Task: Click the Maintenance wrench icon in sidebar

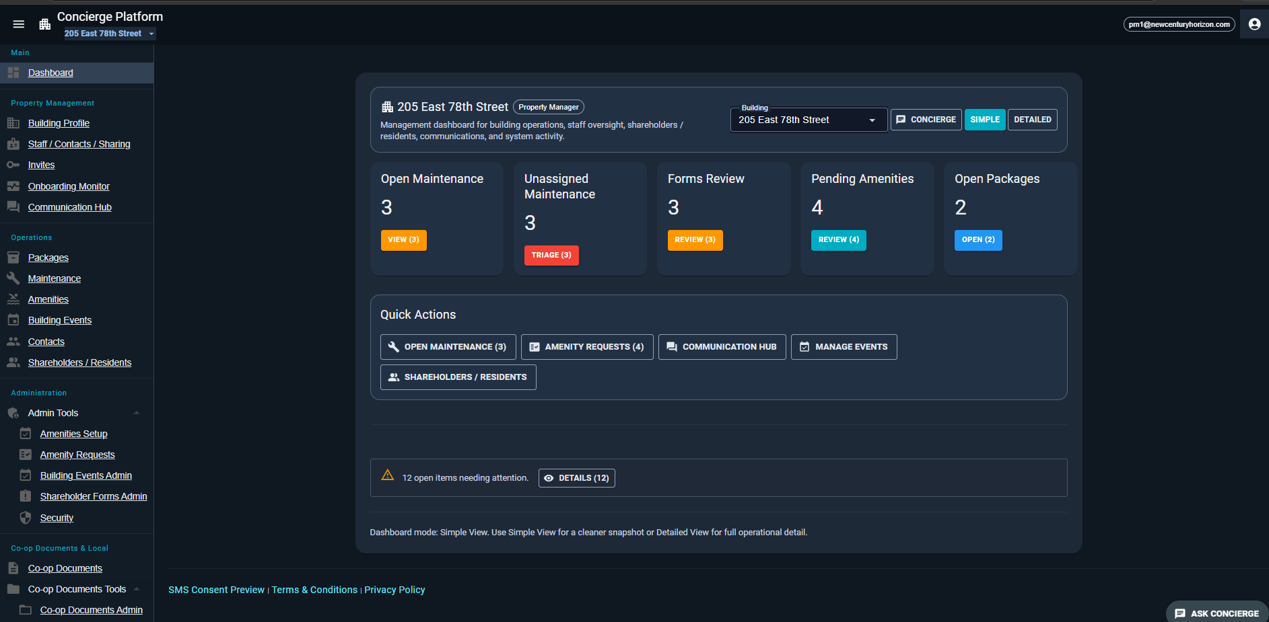Action: (13, 278)
